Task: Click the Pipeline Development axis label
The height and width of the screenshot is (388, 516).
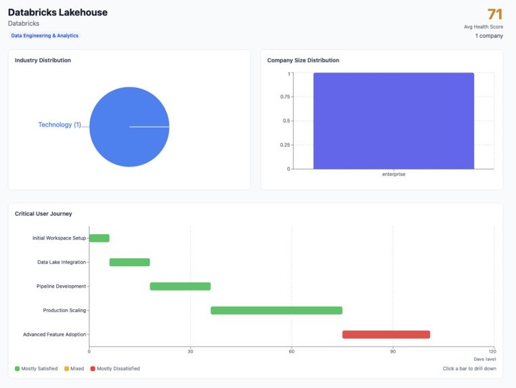Action: click(61, 286)
